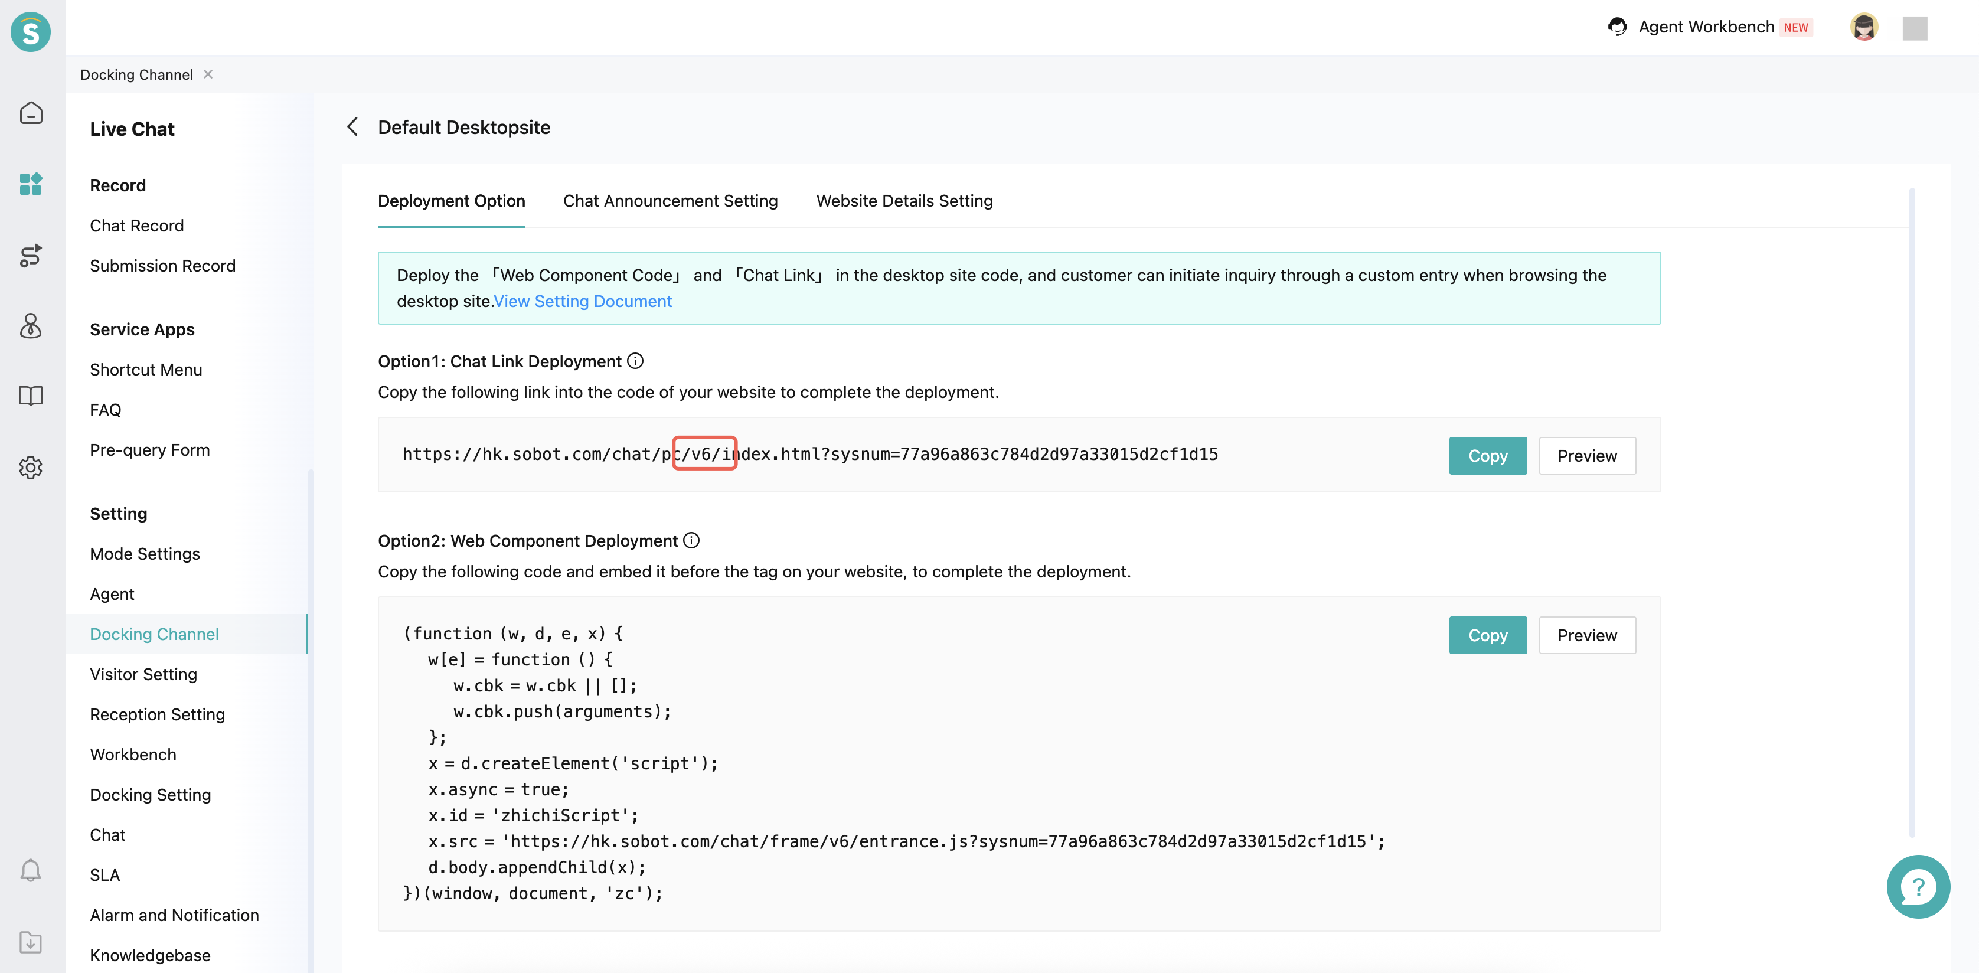Click the Sobot logo icon
This screenshot has width=1979, height=973.
coord(31,32)
